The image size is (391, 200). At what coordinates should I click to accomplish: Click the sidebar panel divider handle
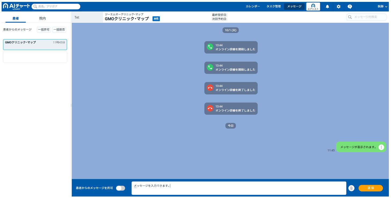tap(71, 106)
